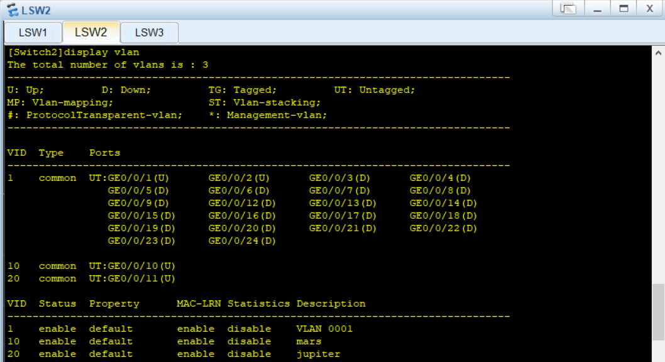Image resolution: width=665 pixels, height=362 pixels.
Task: Click the port entry GE0/0/9(D)
Action: (x=139, y=203)
